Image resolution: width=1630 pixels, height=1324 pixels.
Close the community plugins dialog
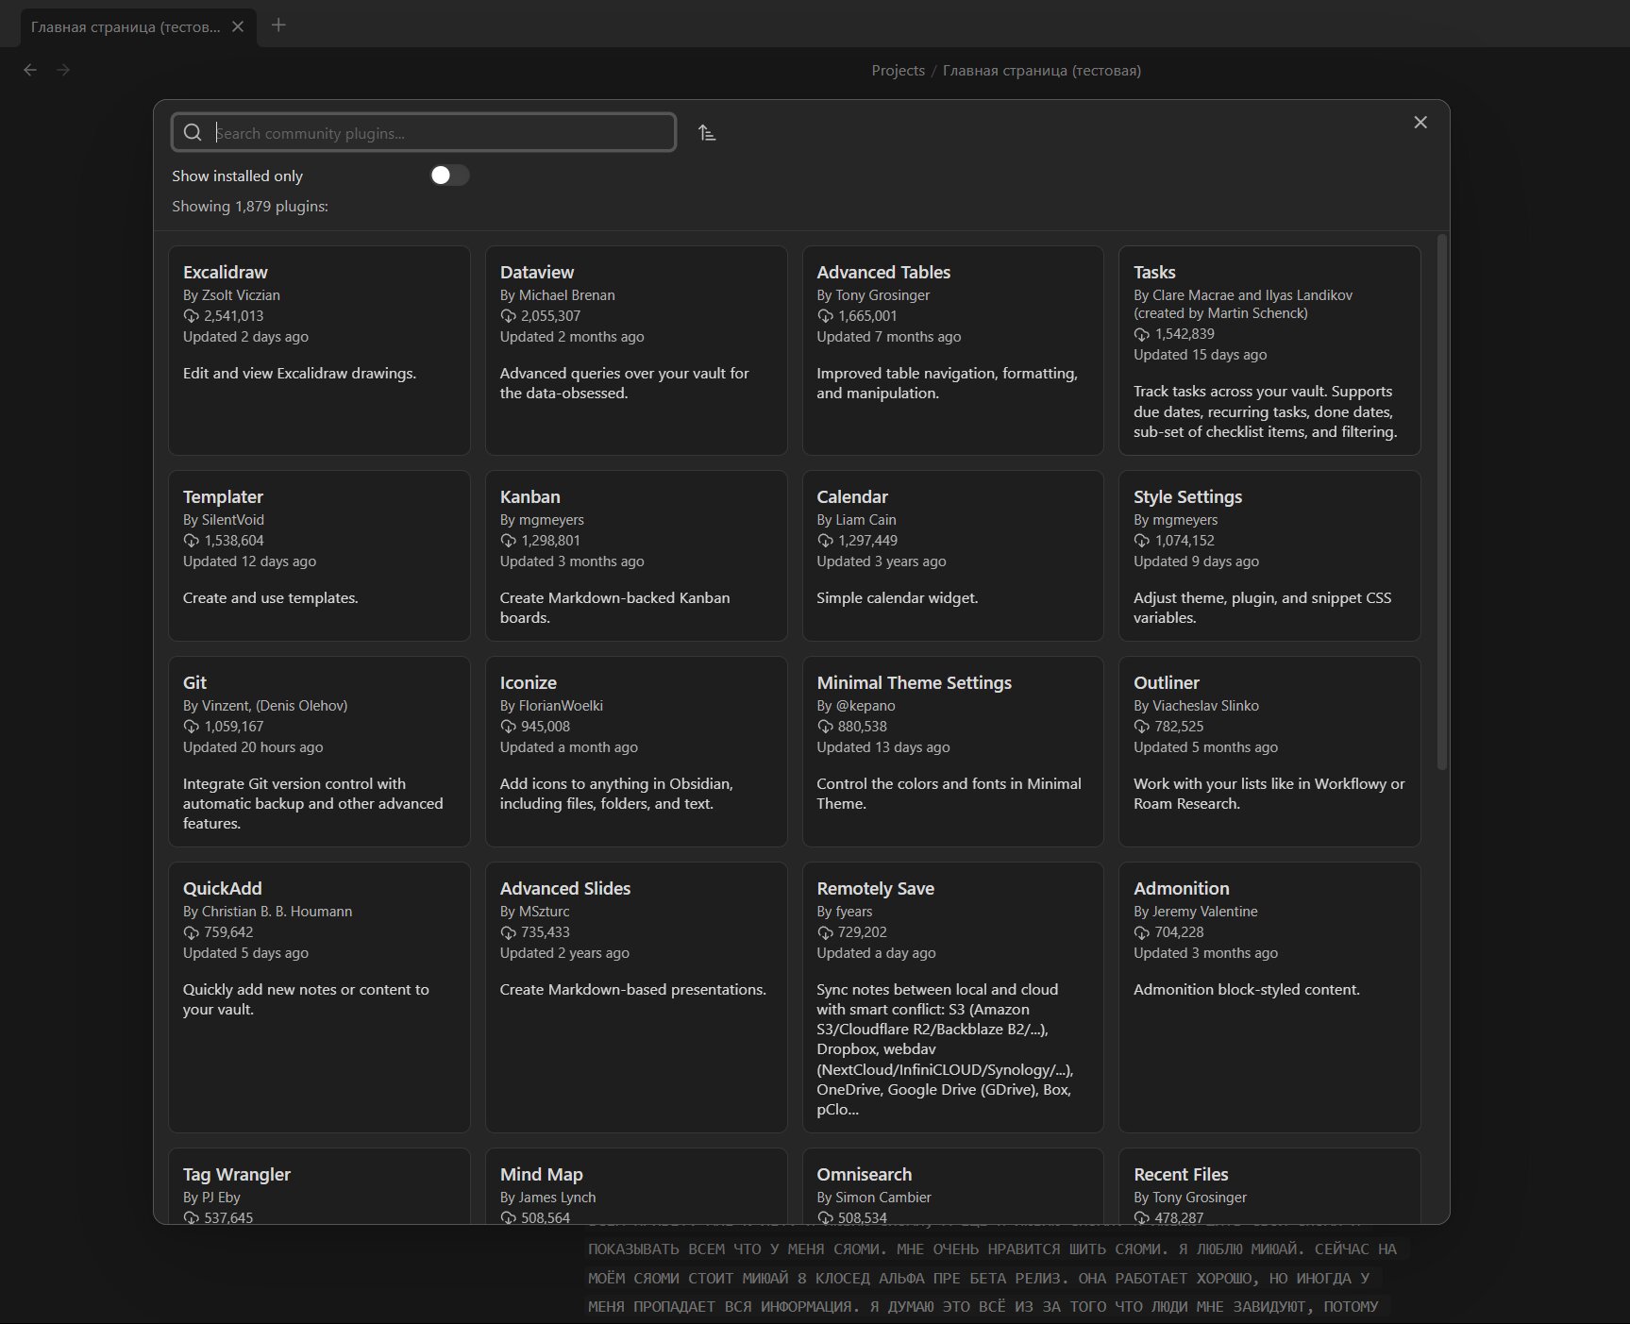point(1420,123)
